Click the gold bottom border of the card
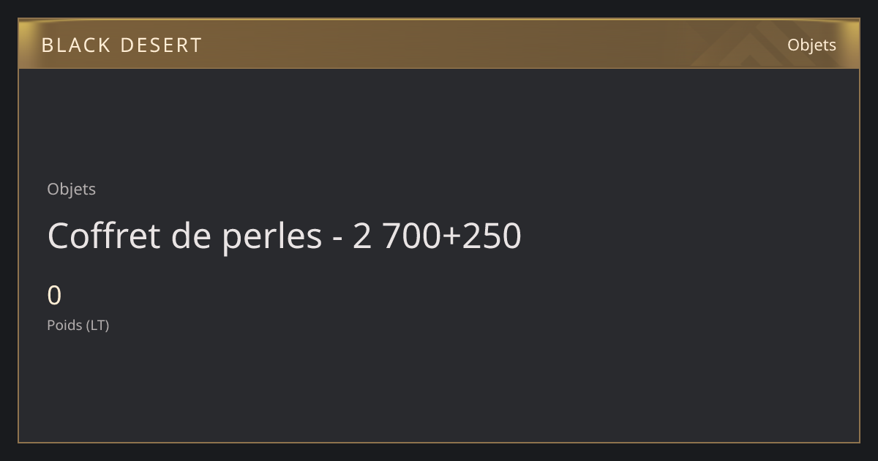The width and height of the screenshot is (878, 461). point(439,442)
